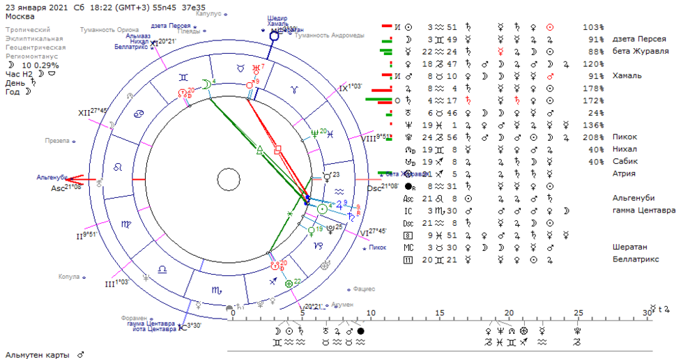The width and height of the screenshot is (697, 359).
Task: Select the red square aspect symbol inside the wheel
Action: tap(278, 149)
